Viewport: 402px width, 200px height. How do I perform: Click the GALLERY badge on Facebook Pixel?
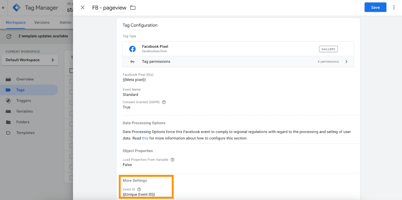tap(328, 49)
